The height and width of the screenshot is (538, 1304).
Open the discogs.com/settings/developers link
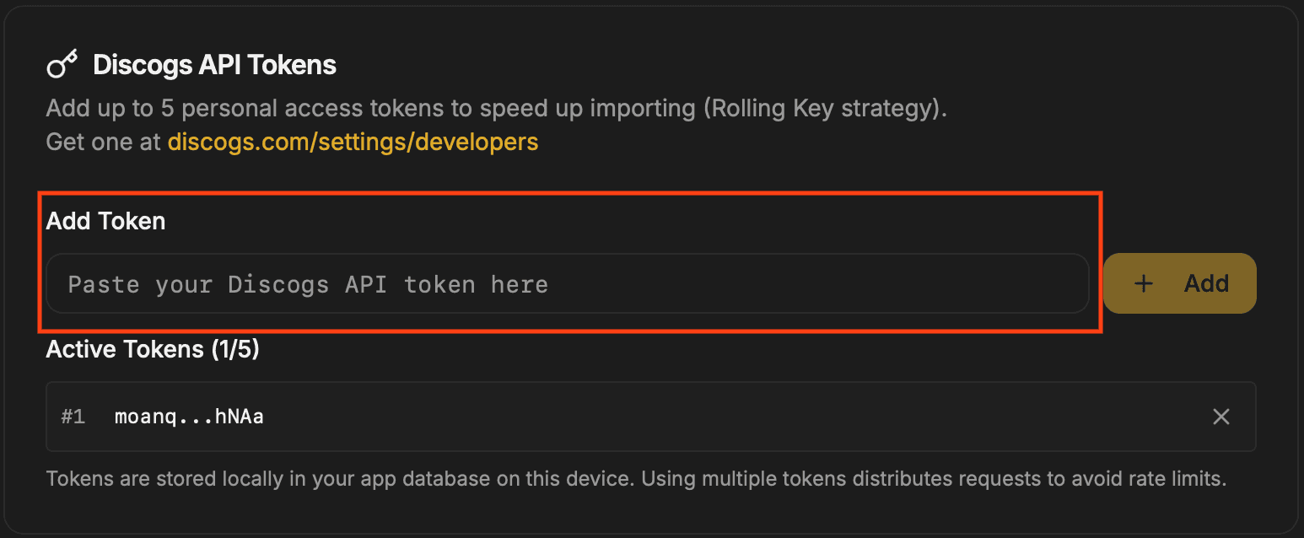pos(353,142)
